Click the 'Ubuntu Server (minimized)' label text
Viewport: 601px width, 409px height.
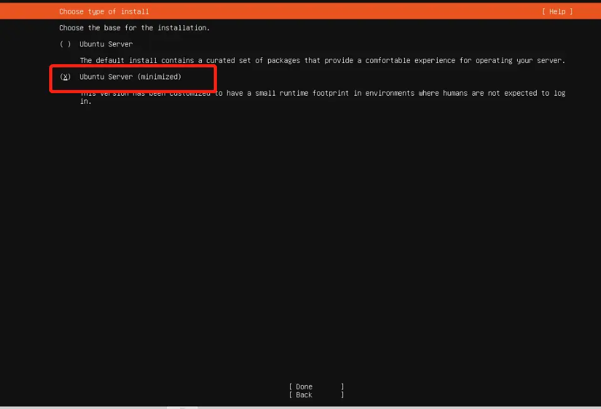click(131, 77)
